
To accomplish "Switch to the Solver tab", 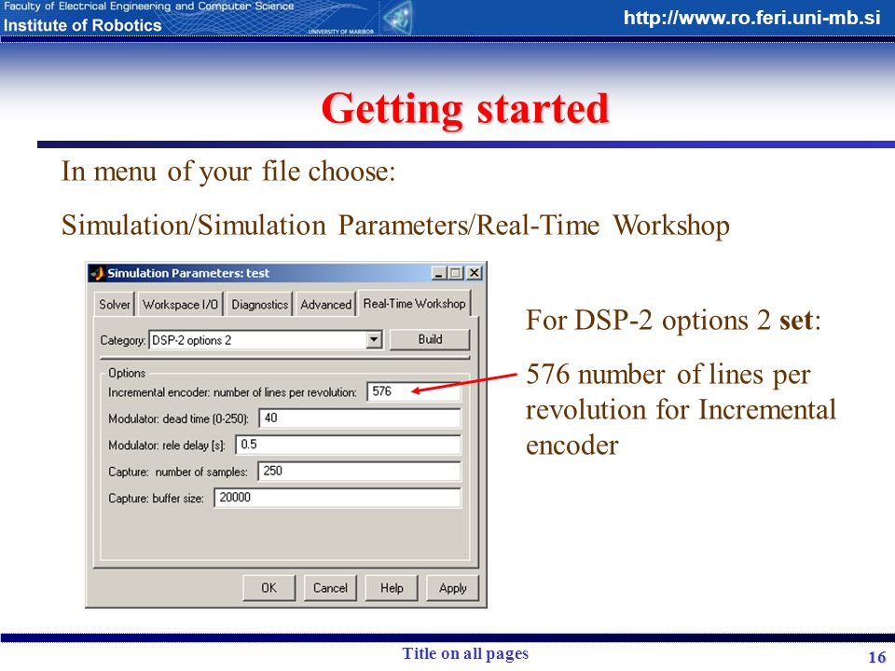I will point(114,304).
